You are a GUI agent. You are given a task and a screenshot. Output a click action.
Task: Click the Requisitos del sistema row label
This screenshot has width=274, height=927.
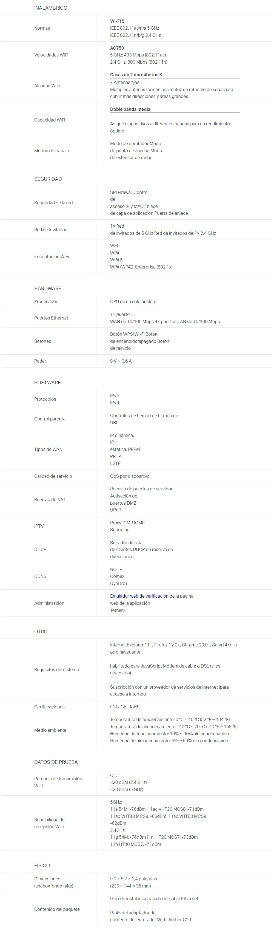point(56,670)
